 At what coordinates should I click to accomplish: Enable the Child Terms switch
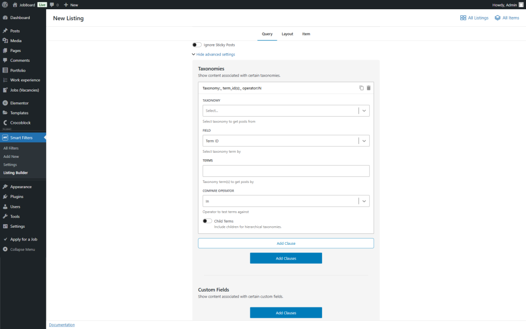pyautogui.click(x=208, y=221)
